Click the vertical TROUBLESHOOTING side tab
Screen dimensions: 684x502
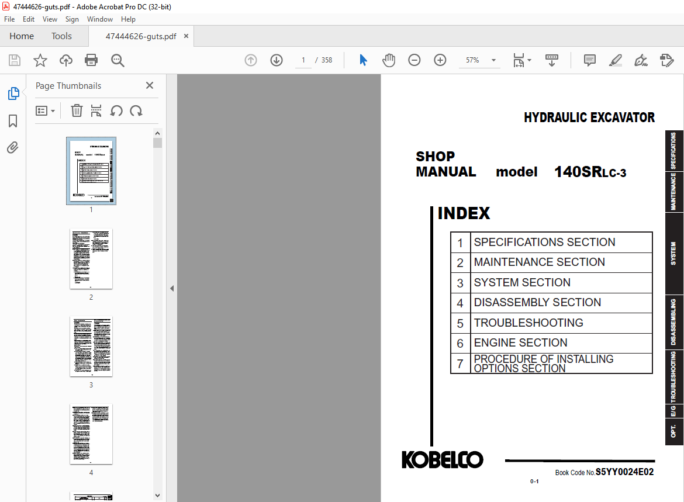pos(674,377)
